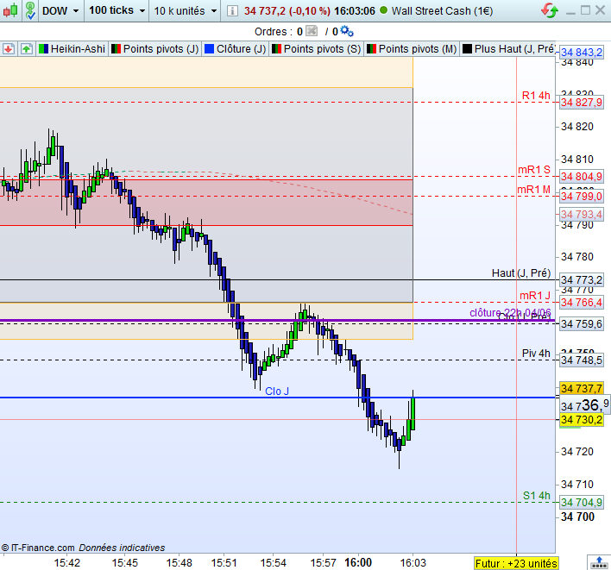This screenshot has width=611, height=570.
Task: Open the 10 k unités dropdown
Action: tap(185, 10)
